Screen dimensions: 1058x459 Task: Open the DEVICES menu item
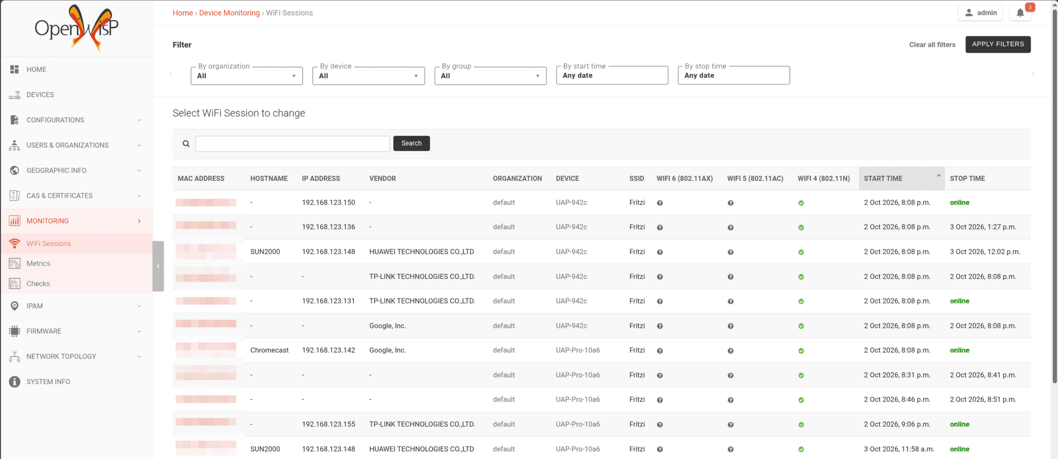pyautogui.click(x=77, y=95)
